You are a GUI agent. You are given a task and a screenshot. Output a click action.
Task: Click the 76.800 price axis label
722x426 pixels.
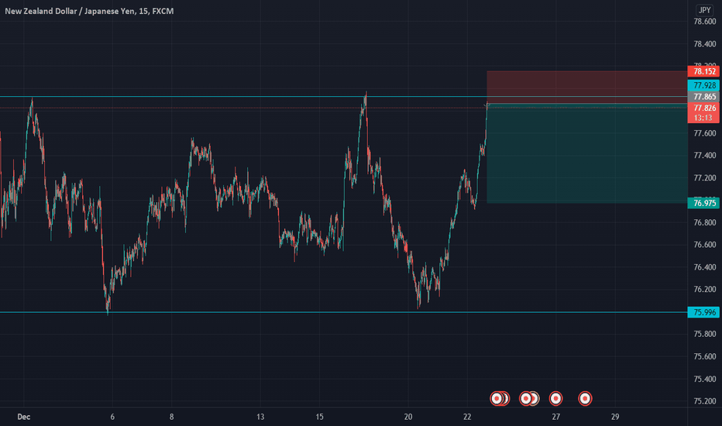tap(704, 222)
